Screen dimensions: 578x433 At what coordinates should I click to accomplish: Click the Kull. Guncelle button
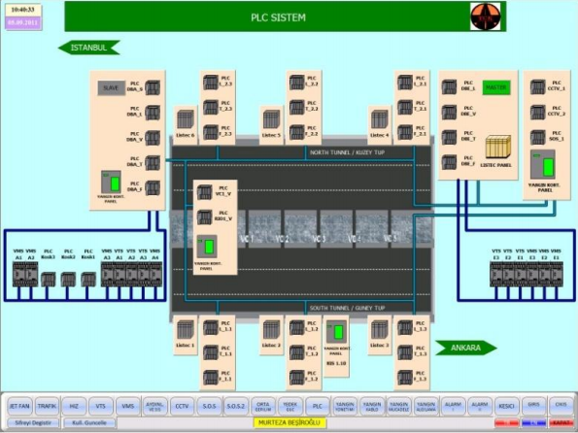pos(89,422)
